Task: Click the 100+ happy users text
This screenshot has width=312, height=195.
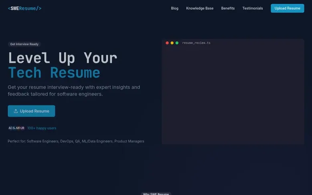Action: (42, 128)
